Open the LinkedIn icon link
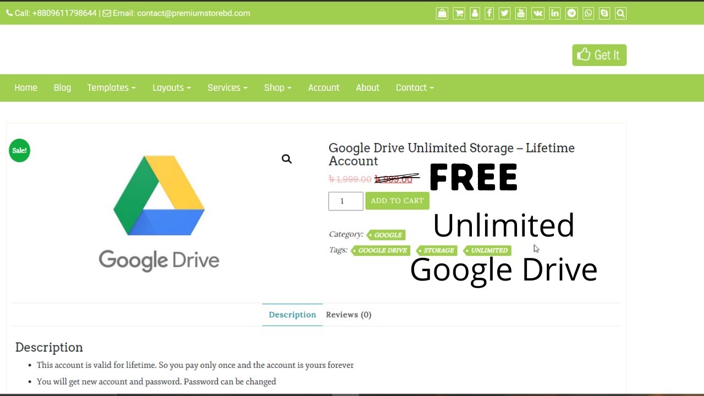The image size is (704, 396). point(554,13)
